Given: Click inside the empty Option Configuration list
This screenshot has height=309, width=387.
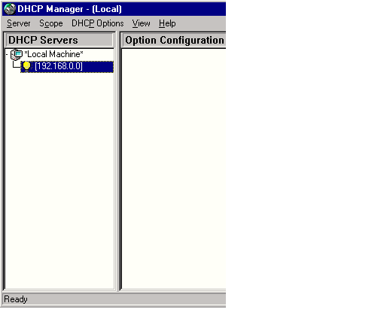Looking at the screenshot, I should [x=174, y=168].
